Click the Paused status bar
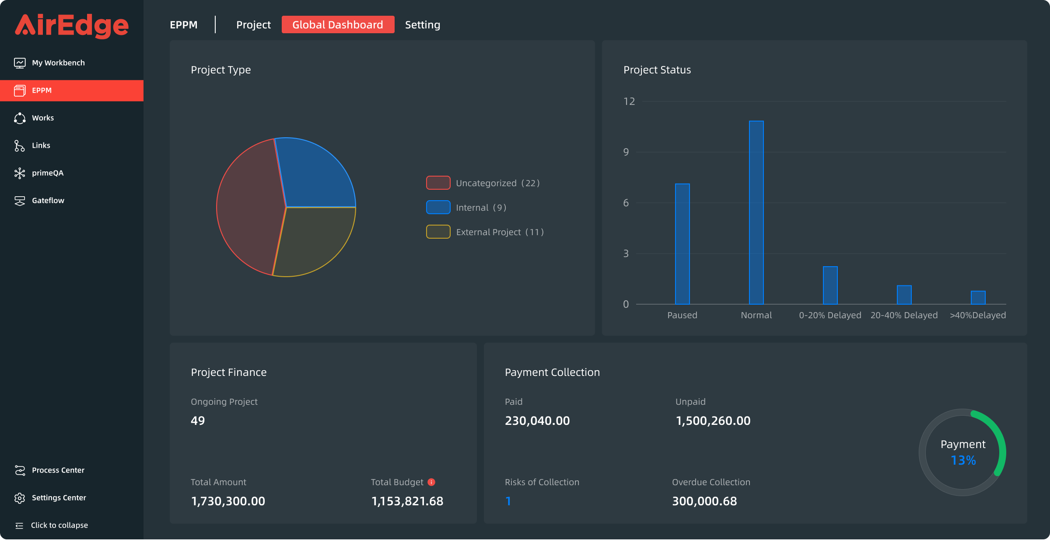 pos(682,244)
